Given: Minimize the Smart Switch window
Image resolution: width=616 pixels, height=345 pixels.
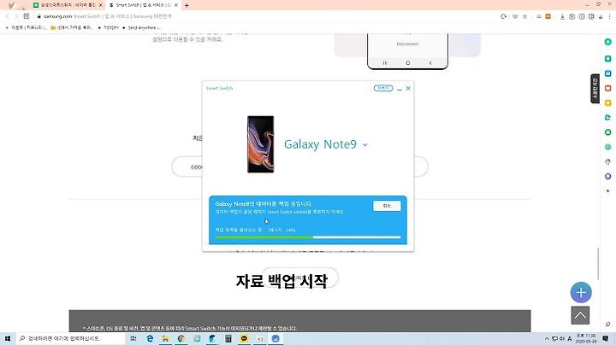Looking at the screenshot, I should click(400, 89).
